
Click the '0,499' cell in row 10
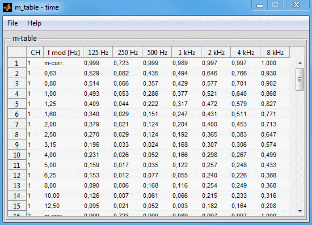275,155
